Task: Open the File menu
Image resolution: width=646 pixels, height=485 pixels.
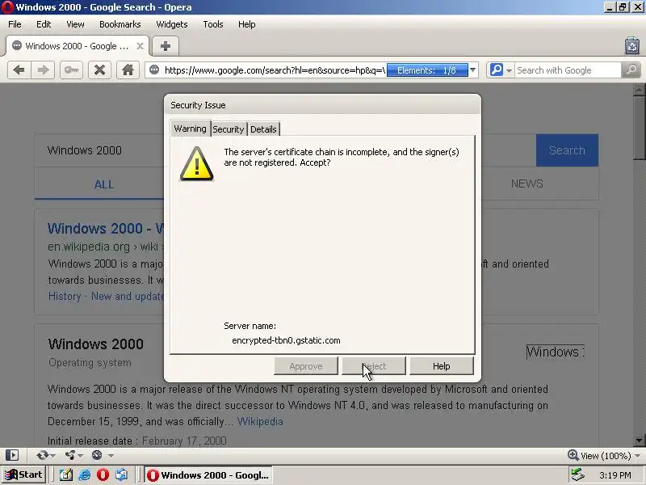Action: pos(15,24)
